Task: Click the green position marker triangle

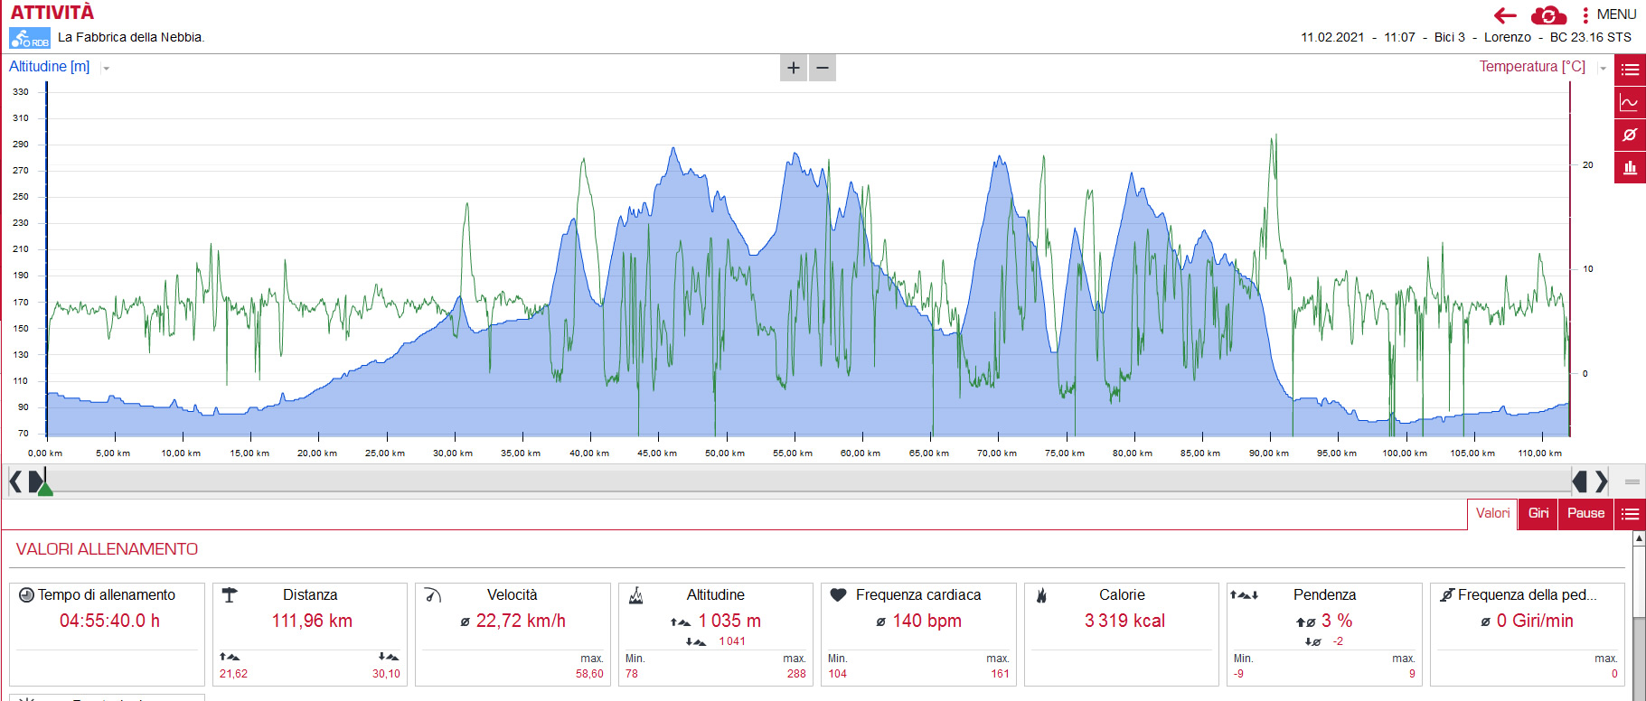Action: pyautogui.click(x=45, y=489)
